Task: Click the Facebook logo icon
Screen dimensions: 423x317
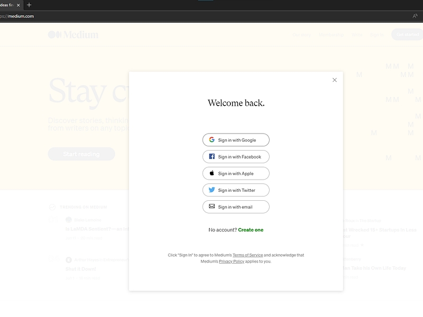Action: (212, 157)
